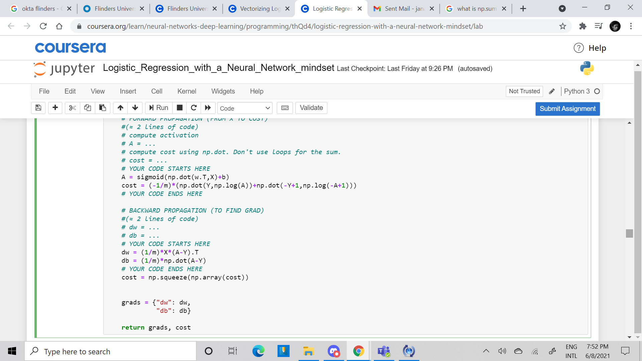Move selected cell up arrow icon
The image size is (642, 361).
pos(120,108)
